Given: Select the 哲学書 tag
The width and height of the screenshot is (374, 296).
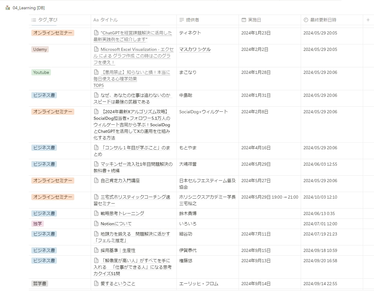Looking at the screenshot, I should pos(40,284).
